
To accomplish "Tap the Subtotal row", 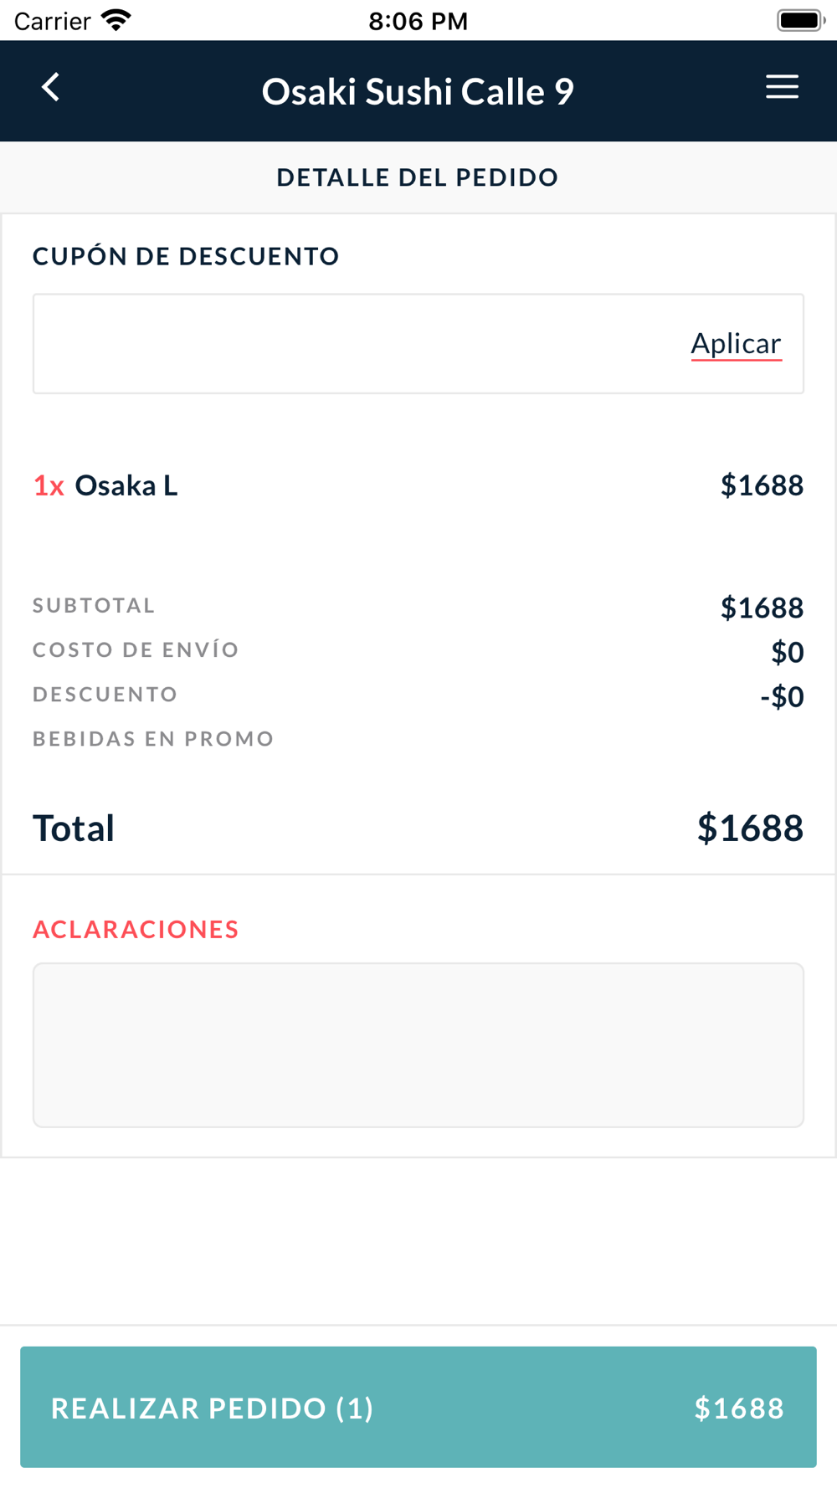I will point(418,607).
